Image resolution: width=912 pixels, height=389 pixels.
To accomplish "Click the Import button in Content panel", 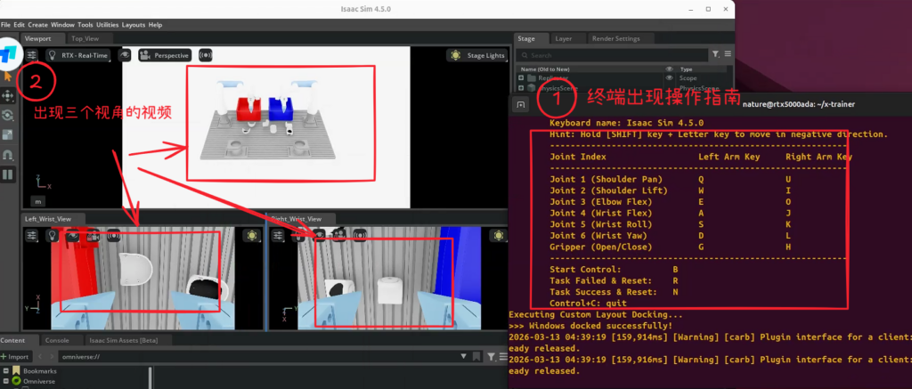I will pyautogui.click(x=18, y=356).
